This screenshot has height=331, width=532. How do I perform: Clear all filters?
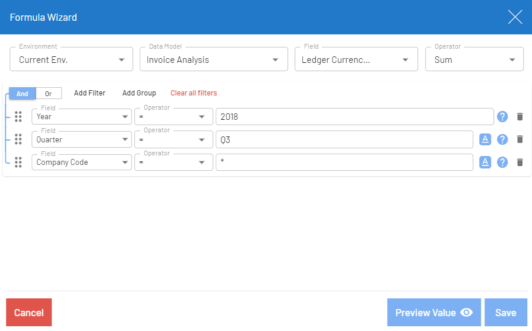click(x=194, y=93)
